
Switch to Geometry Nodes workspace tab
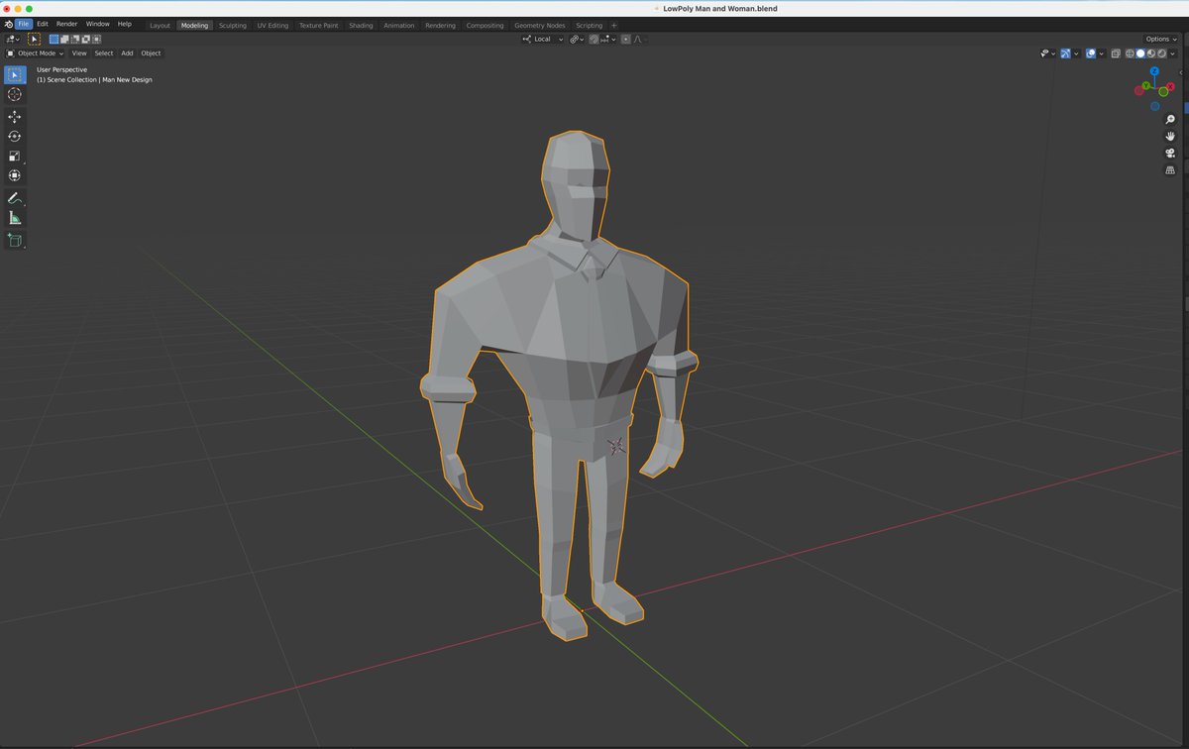(538, 25)
